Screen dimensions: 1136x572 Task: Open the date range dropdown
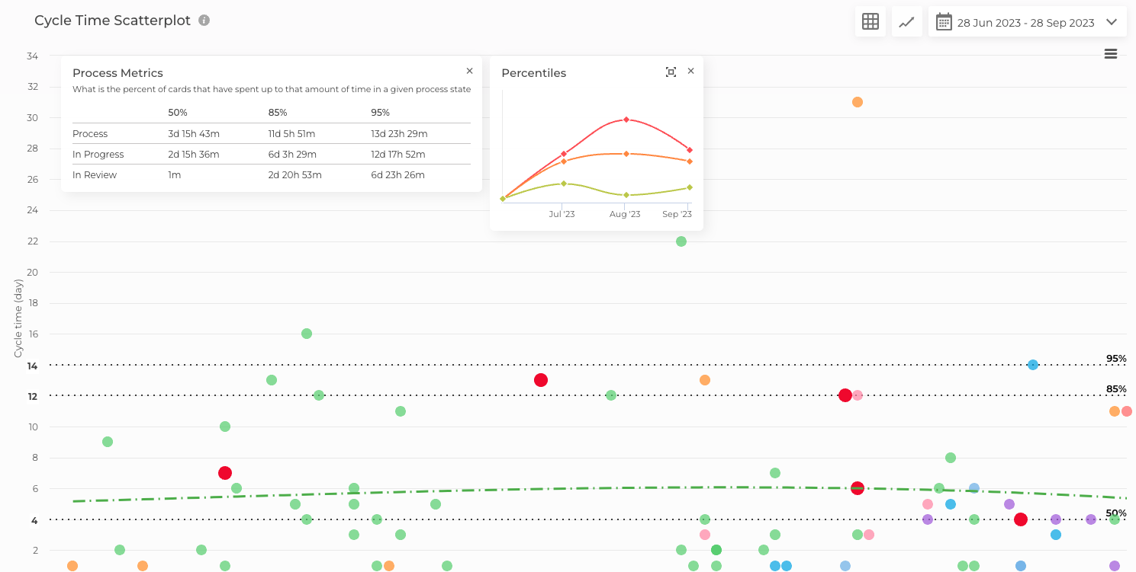point(1113,22)
